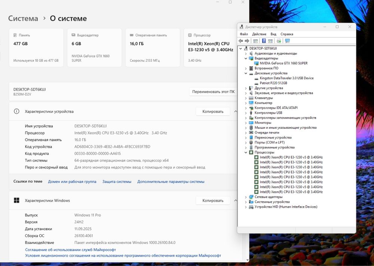Open the Файл menu in Device Manager

click(x=244, y=34)
